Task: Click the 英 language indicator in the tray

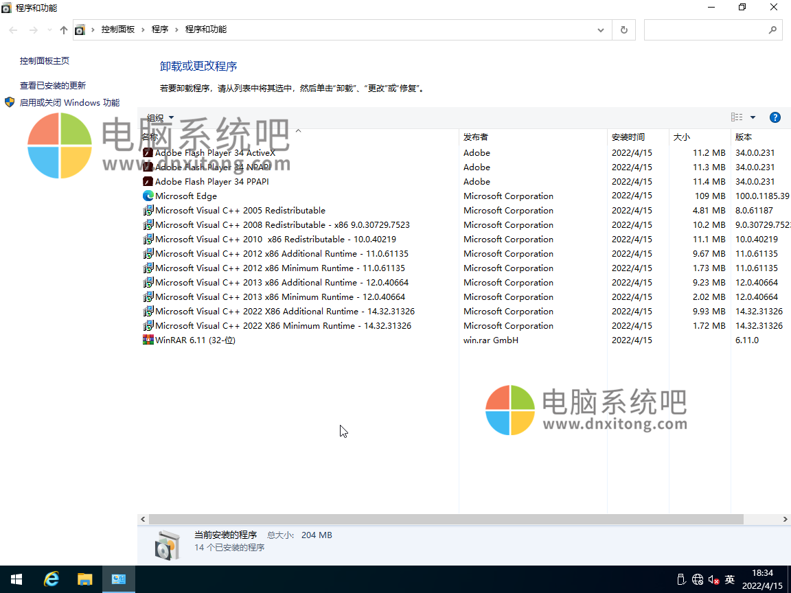Action: (x=729, y=579)
